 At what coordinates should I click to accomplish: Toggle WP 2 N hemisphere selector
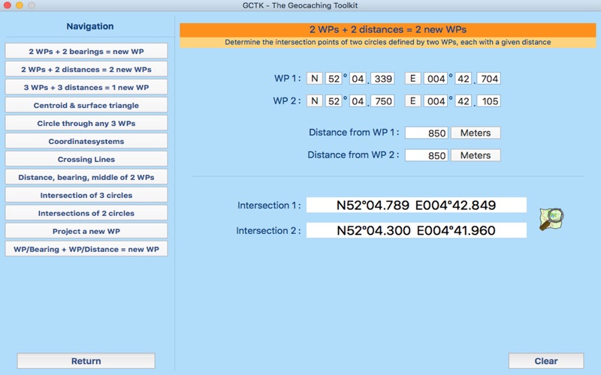click(x=314, y=101)
